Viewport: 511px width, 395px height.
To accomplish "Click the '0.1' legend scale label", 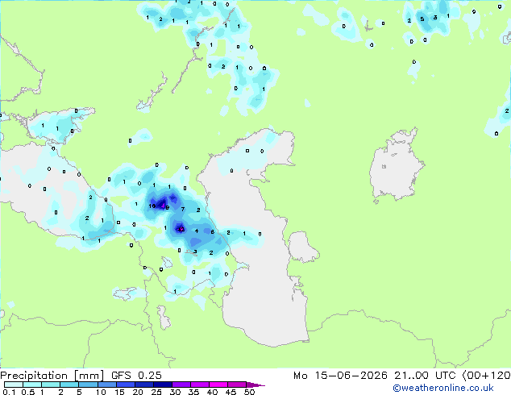I will 9,392.
